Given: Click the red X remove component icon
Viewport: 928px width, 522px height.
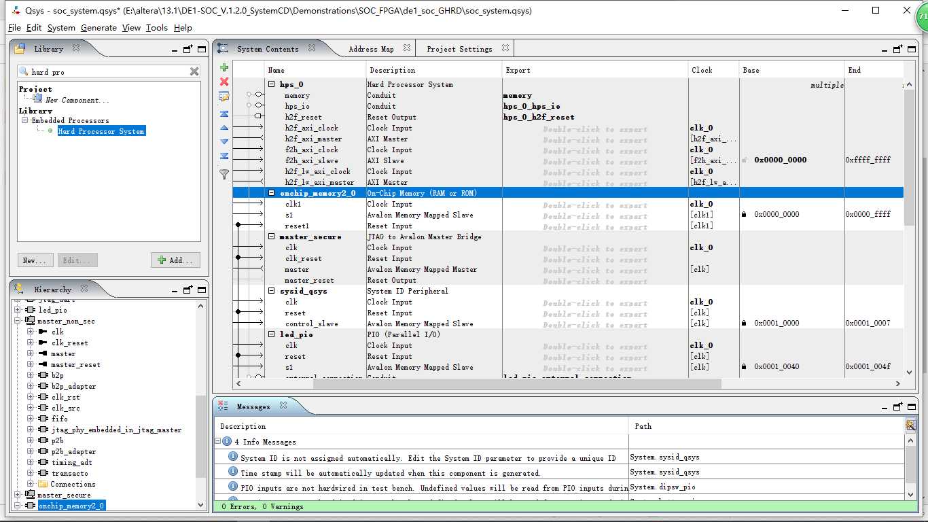Looking at the screenshot, I should (224, 82).
